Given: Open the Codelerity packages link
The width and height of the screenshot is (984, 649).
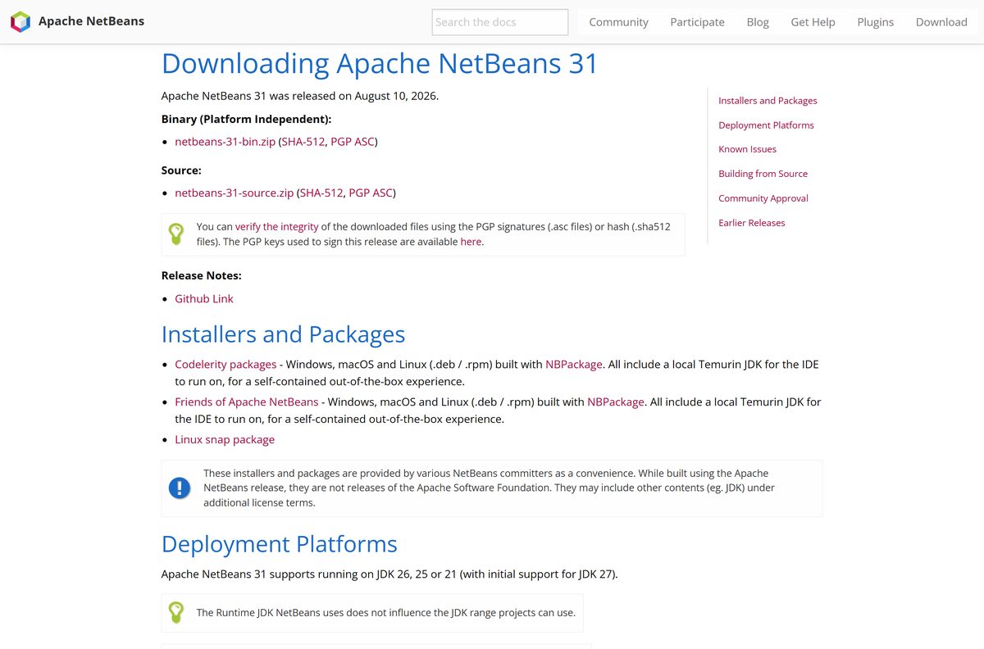Looking at the screenshot, I should [x=225, y=365].
